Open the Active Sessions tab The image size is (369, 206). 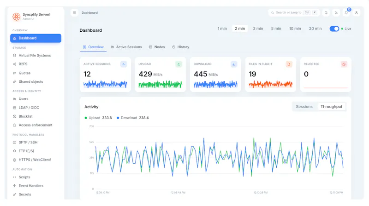pyautogui.click(x=126, y=47)
